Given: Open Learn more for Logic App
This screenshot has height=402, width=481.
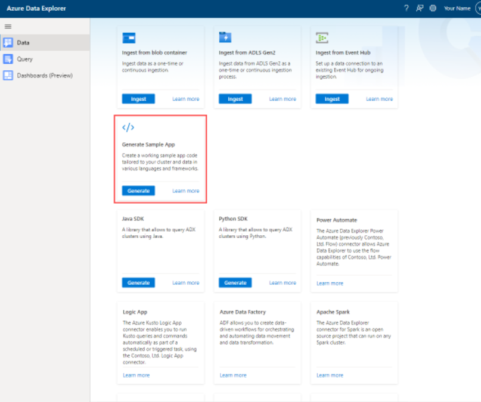Looking at the screenshot, I should [136, 375].
